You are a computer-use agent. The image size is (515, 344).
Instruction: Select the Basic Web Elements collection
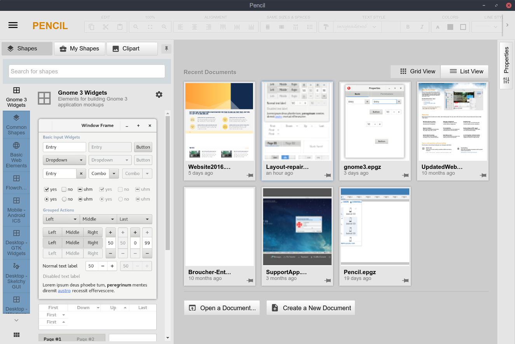(16, 155)
